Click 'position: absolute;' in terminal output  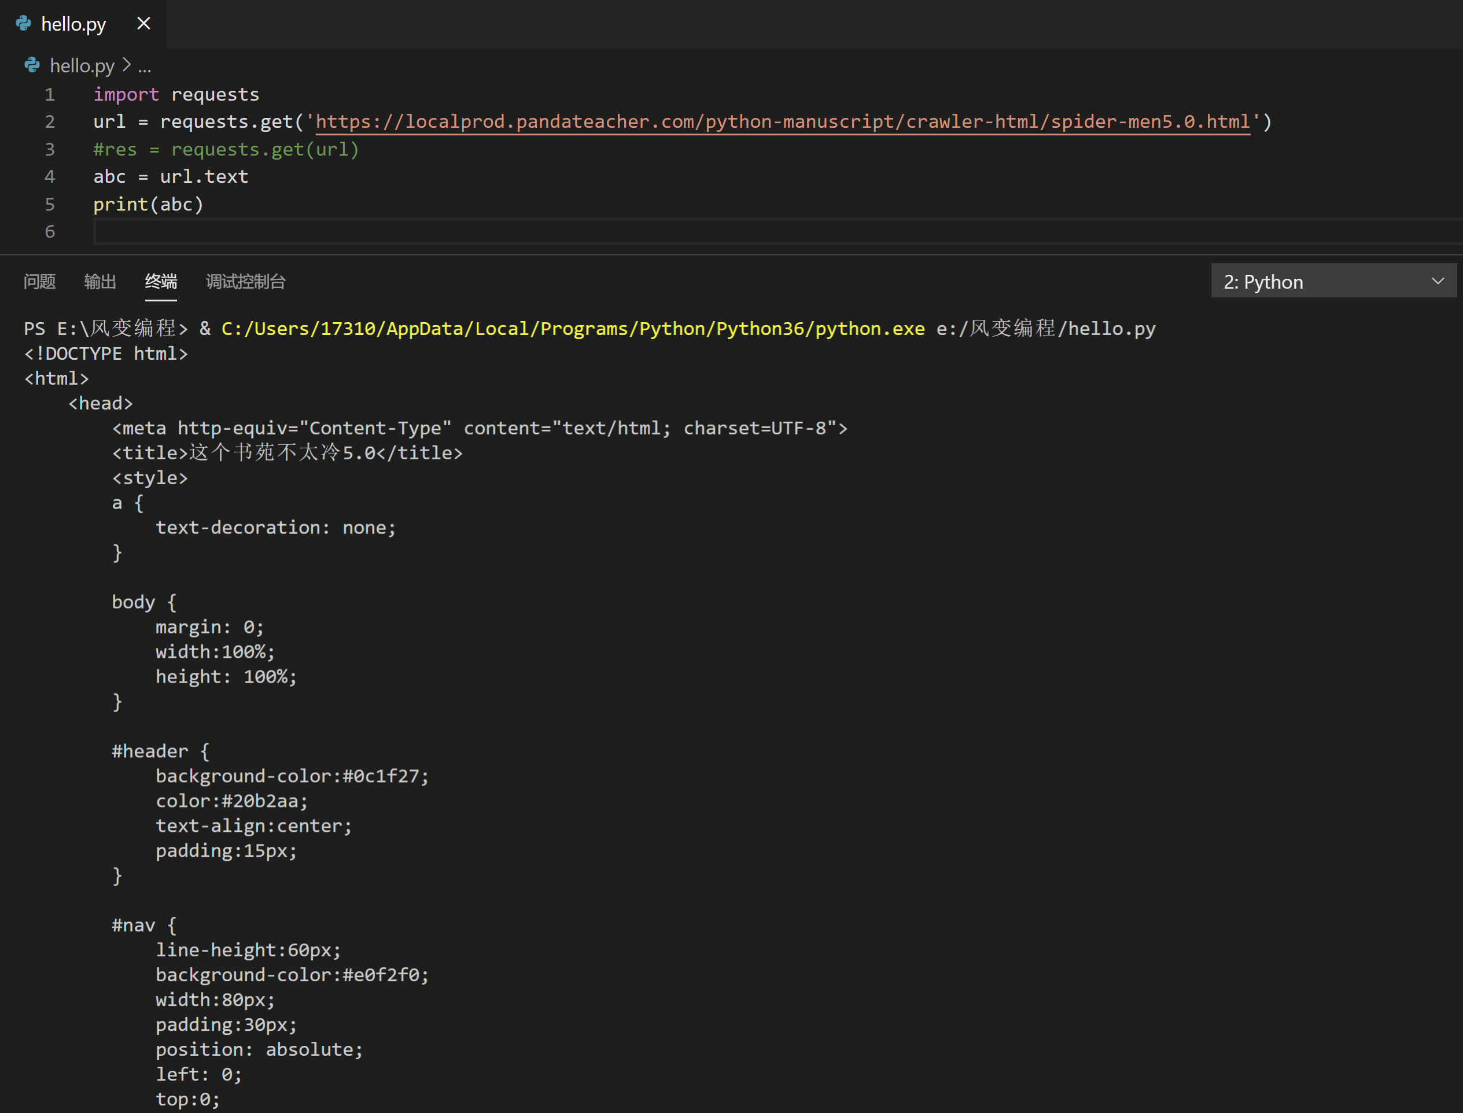(260, 1049)
